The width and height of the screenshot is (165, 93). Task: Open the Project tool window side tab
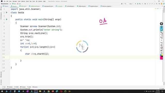click(1, 8)
